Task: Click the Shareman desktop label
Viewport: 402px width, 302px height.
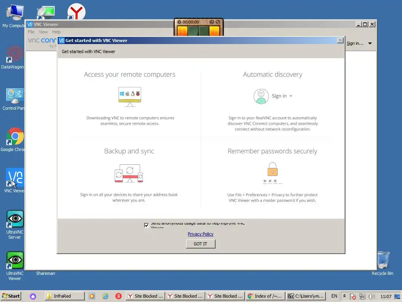Action: 46,273
